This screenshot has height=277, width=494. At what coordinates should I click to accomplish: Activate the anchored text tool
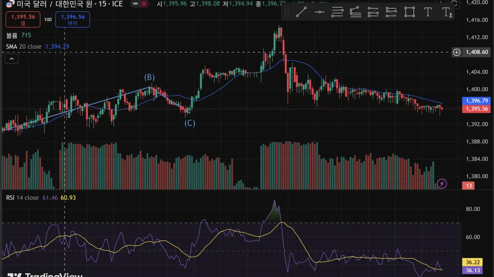click(x=447, y=12)
